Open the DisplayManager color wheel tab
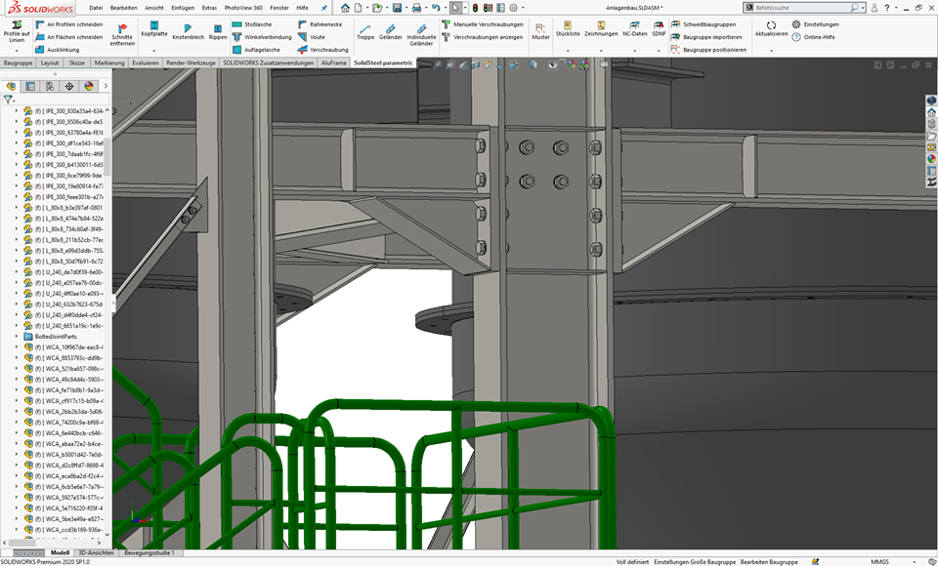 click(x=88, y=86)
